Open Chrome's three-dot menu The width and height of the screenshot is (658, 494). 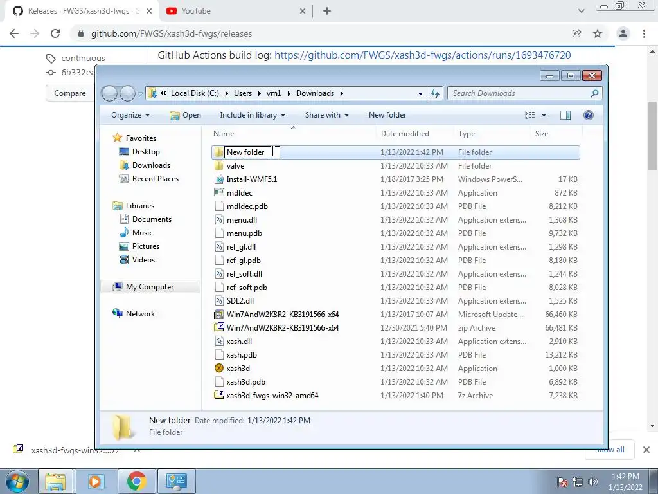(x=644, y=33)
